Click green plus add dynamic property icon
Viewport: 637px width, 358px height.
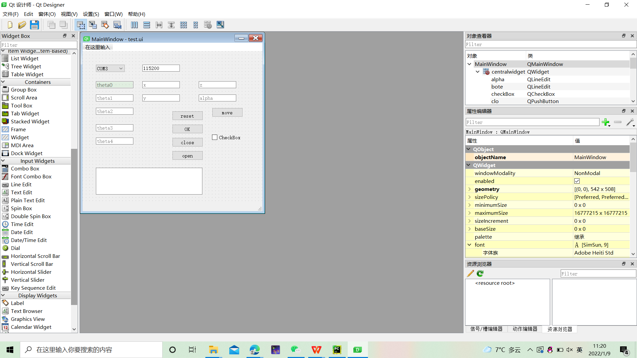point(605,122)
